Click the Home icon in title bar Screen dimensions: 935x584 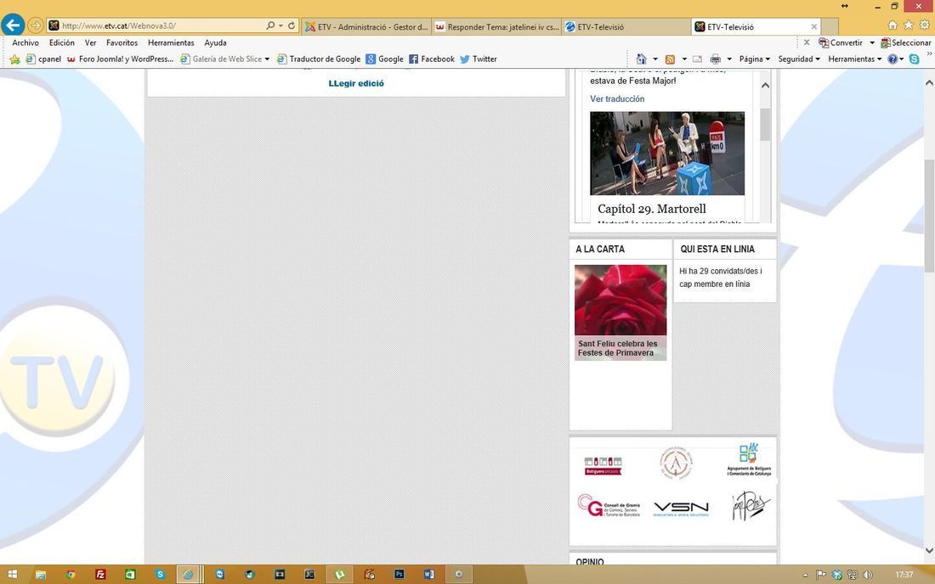(x=892, y=25)
